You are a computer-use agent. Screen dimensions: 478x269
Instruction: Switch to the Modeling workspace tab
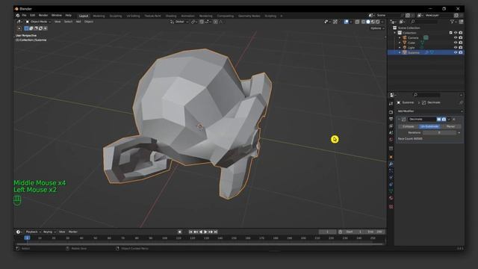coord(99,16)
